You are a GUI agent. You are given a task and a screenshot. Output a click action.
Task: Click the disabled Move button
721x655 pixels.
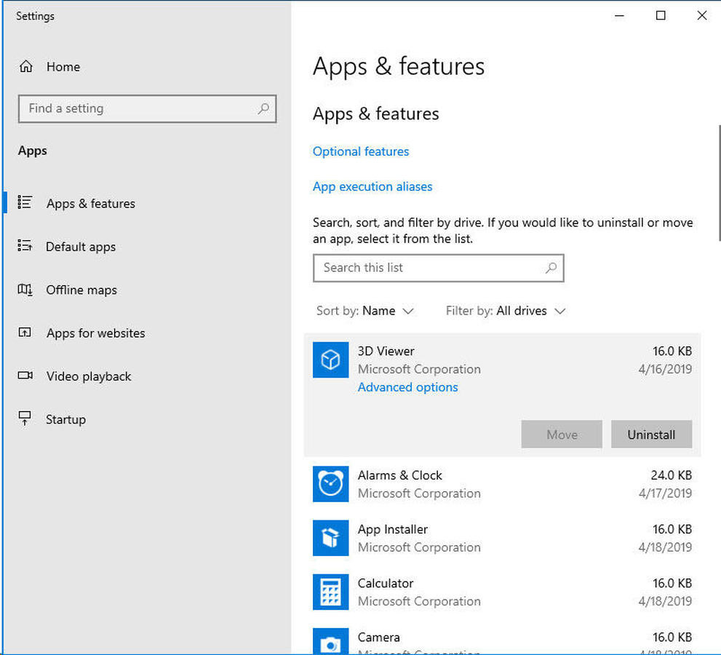tap(562, 434)
